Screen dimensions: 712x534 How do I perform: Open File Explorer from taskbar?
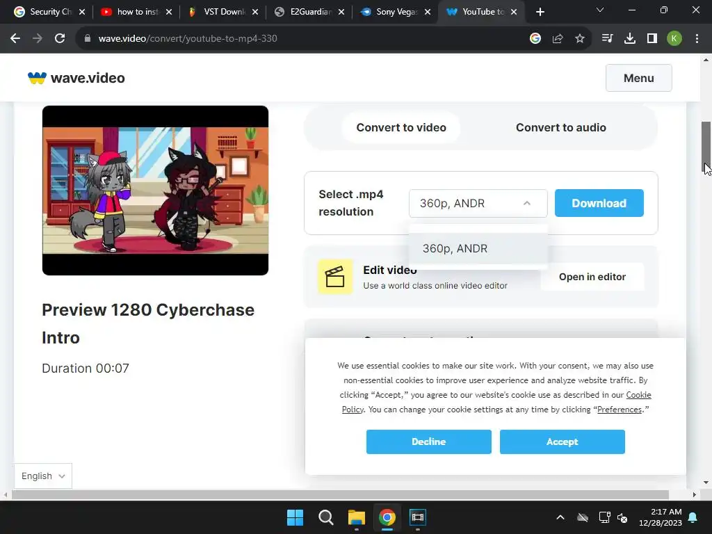[x=357, y=517]
